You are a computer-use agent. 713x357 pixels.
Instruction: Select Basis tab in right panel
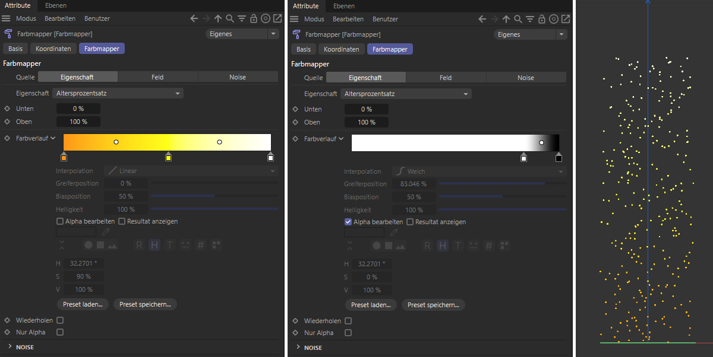pos(304,49)
